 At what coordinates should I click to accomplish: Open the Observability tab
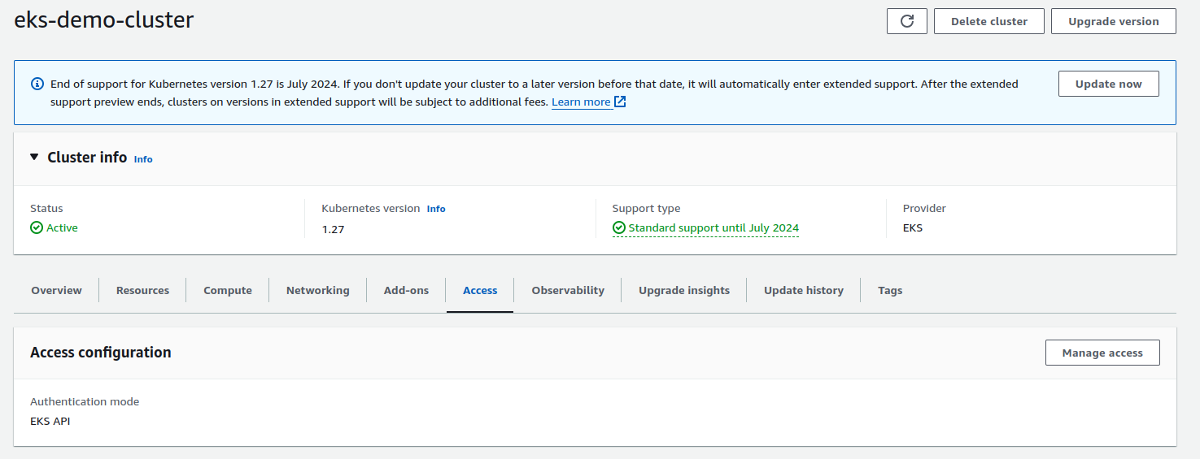568,290
